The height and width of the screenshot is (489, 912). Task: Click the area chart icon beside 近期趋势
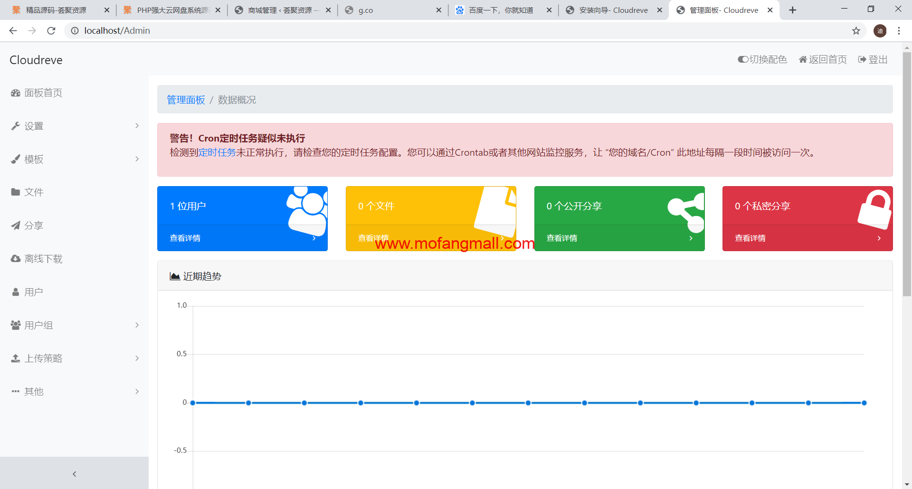click(175, 276)
